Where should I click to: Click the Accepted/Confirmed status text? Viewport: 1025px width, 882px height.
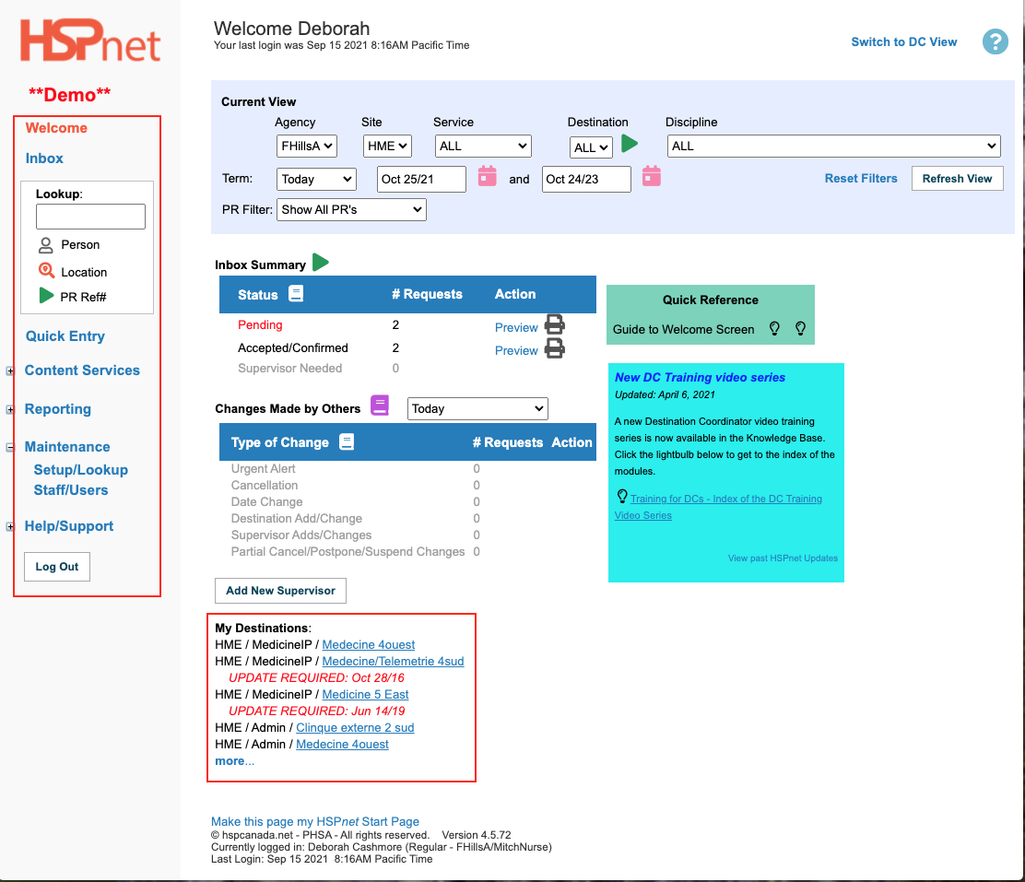tap(293, 347)
